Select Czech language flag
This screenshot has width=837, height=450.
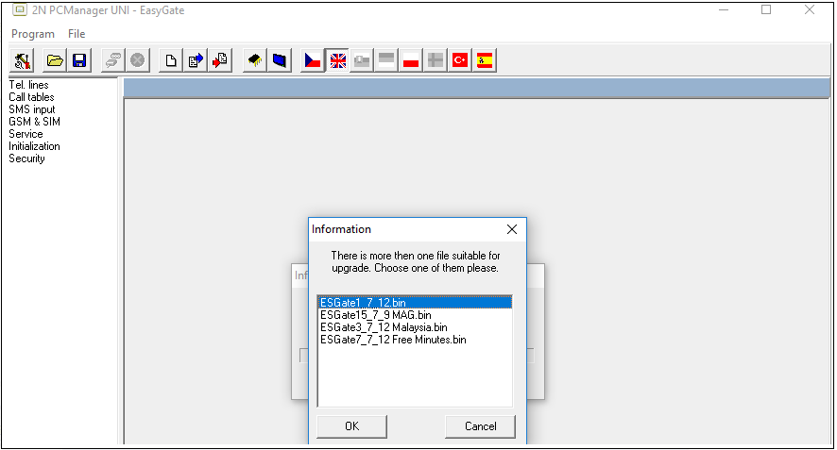click(313, 60)
